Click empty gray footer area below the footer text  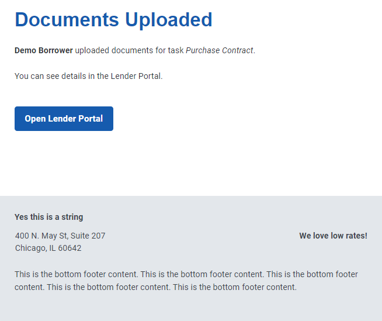(x=191, y=308)
